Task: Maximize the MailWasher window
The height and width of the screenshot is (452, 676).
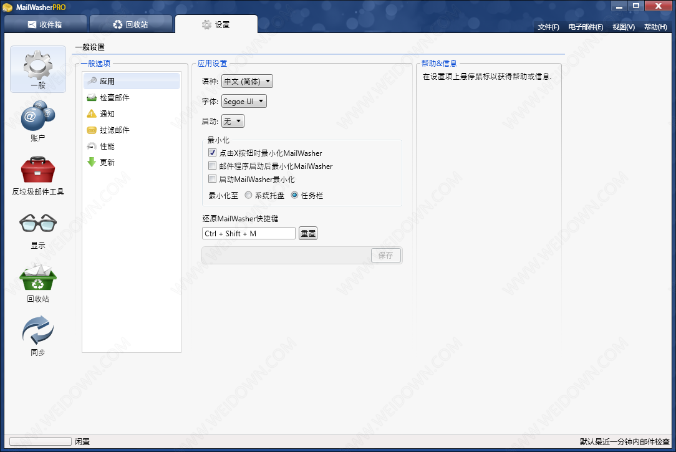Action: coord(636,6)
